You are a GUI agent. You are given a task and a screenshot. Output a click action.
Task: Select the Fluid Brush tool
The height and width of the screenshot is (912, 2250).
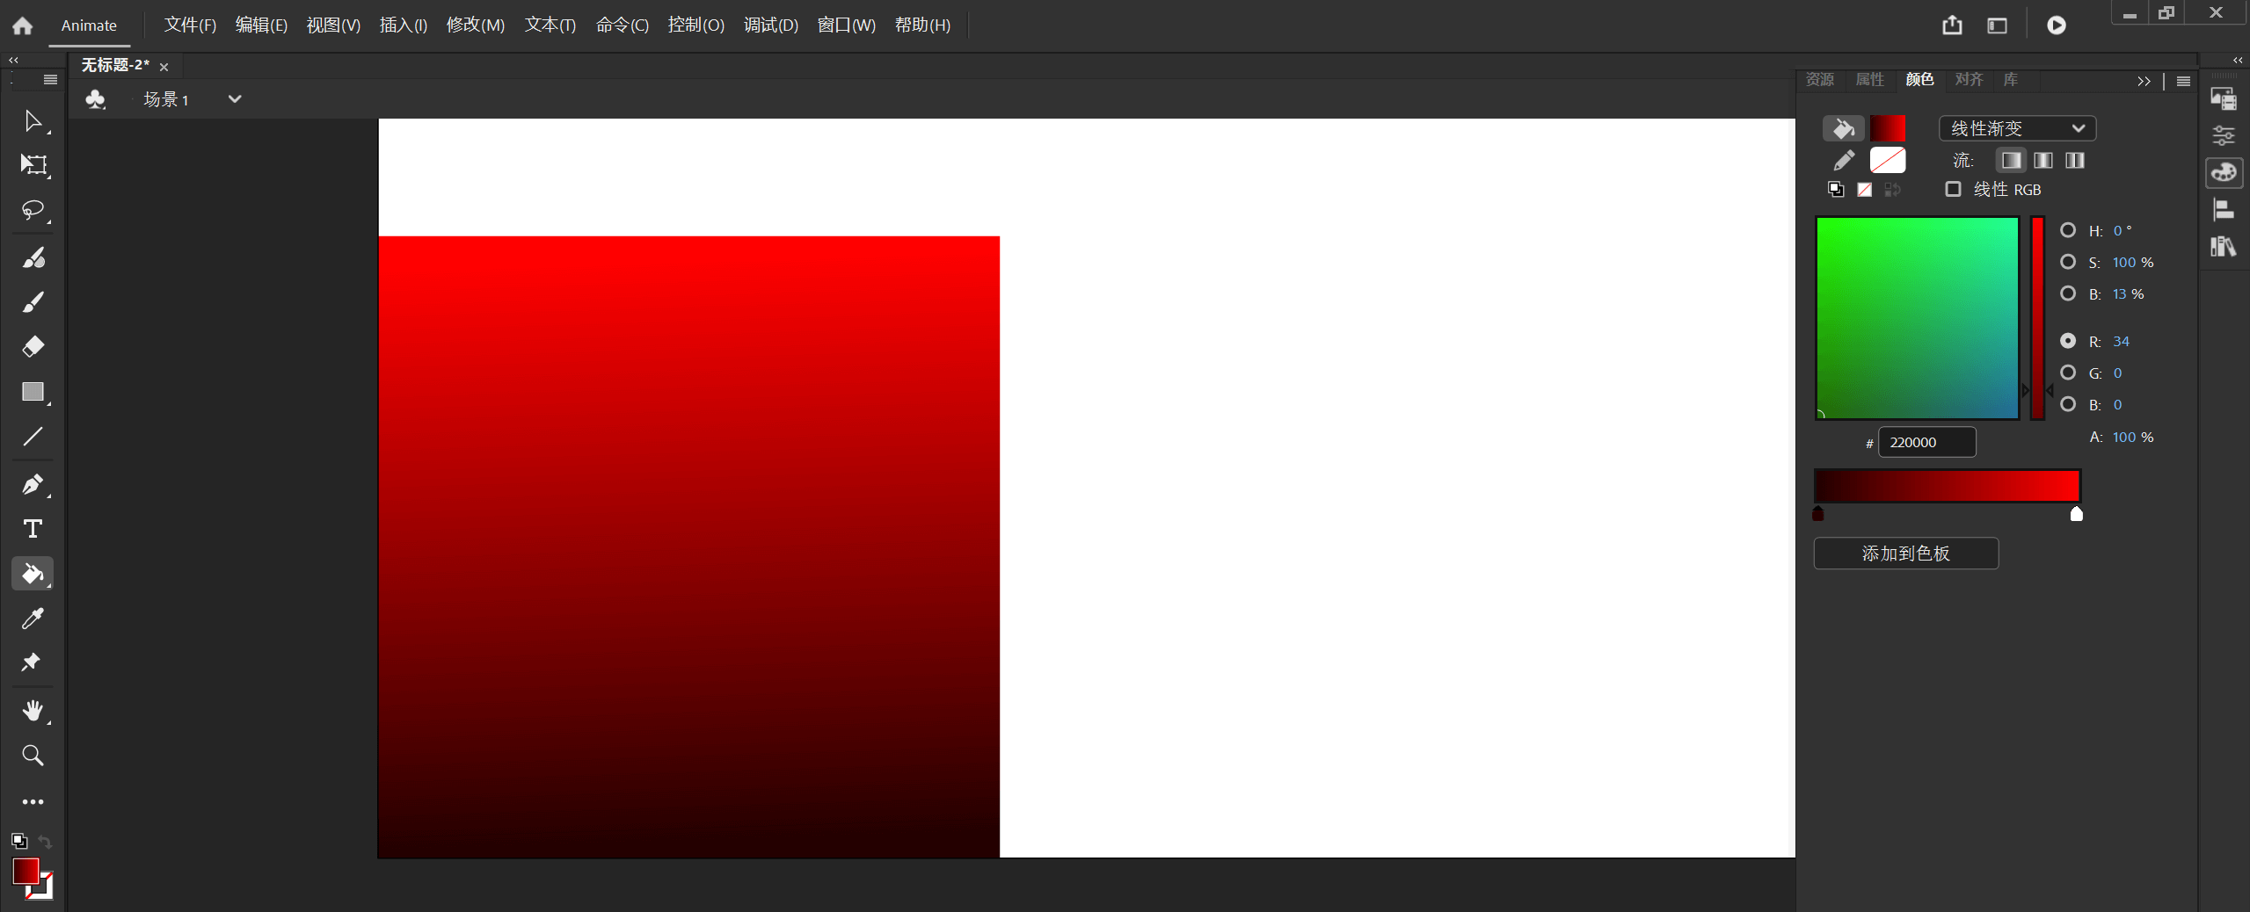tap(33, 258)
